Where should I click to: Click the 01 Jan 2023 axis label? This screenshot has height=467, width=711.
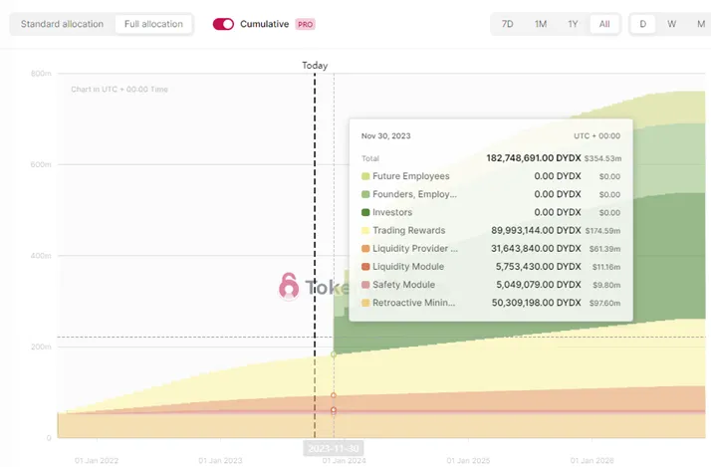[220, 461]
